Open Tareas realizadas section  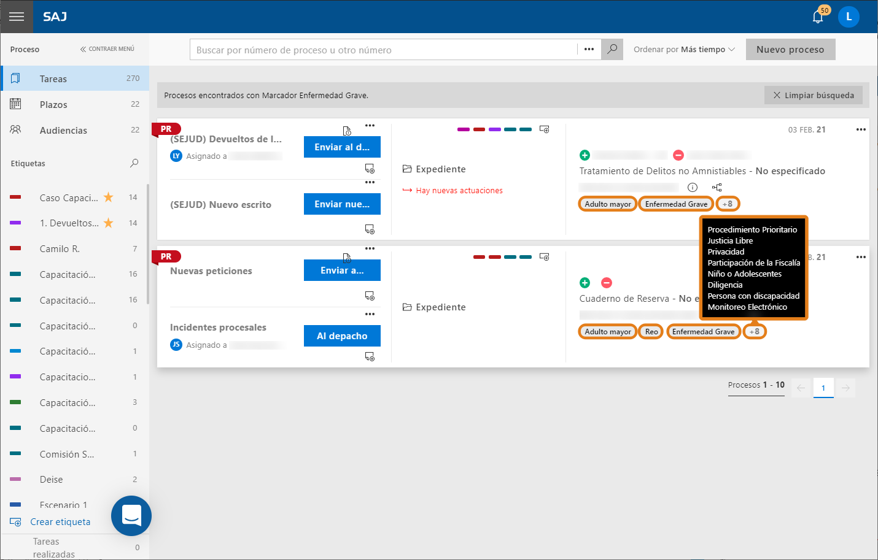[75, 548]
